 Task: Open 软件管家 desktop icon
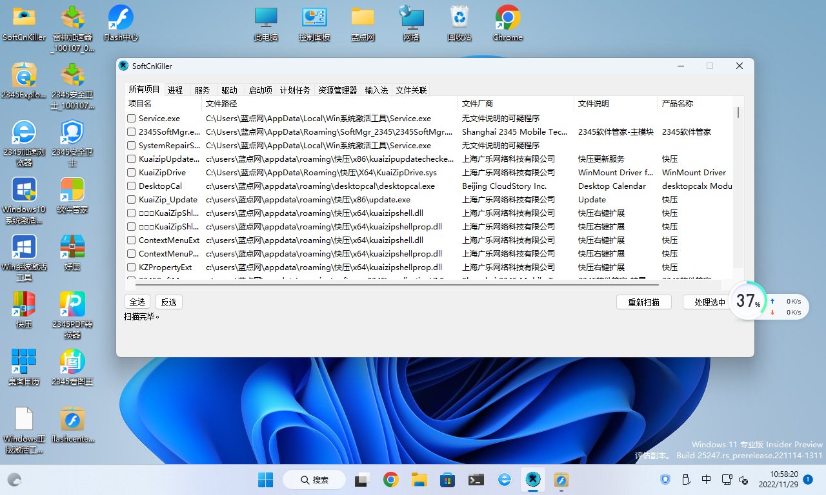point(73,196)
